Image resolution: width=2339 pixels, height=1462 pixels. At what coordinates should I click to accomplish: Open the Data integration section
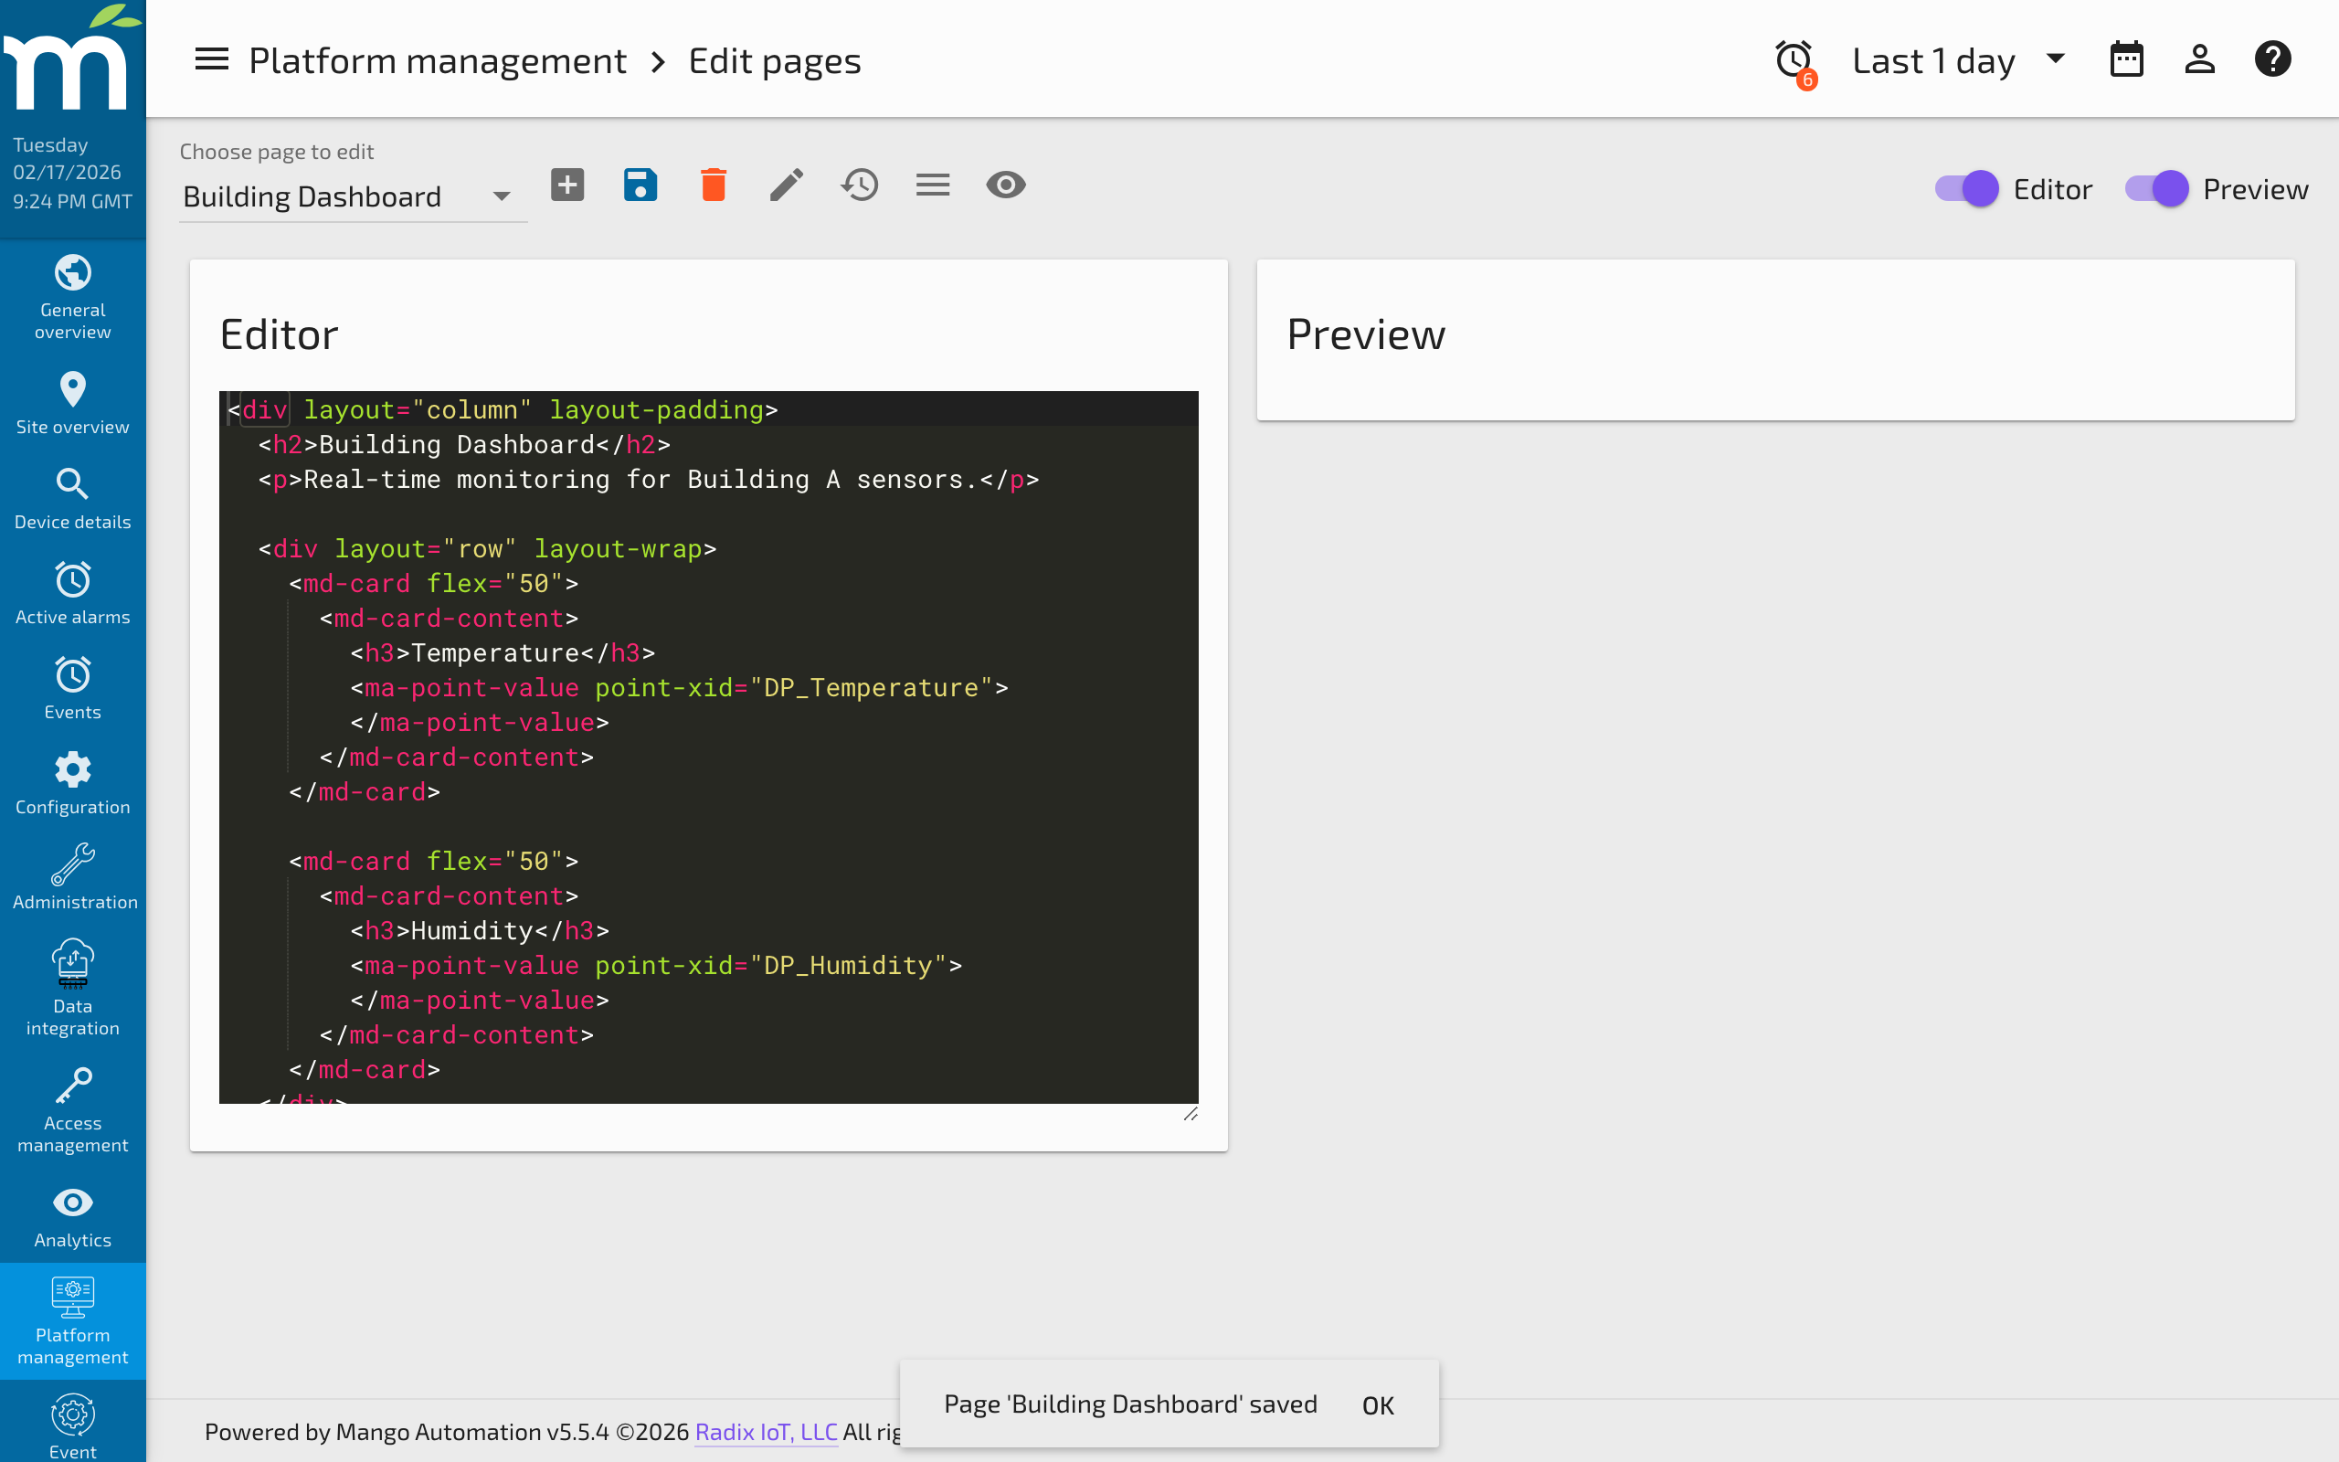click(x=72, y=986)
